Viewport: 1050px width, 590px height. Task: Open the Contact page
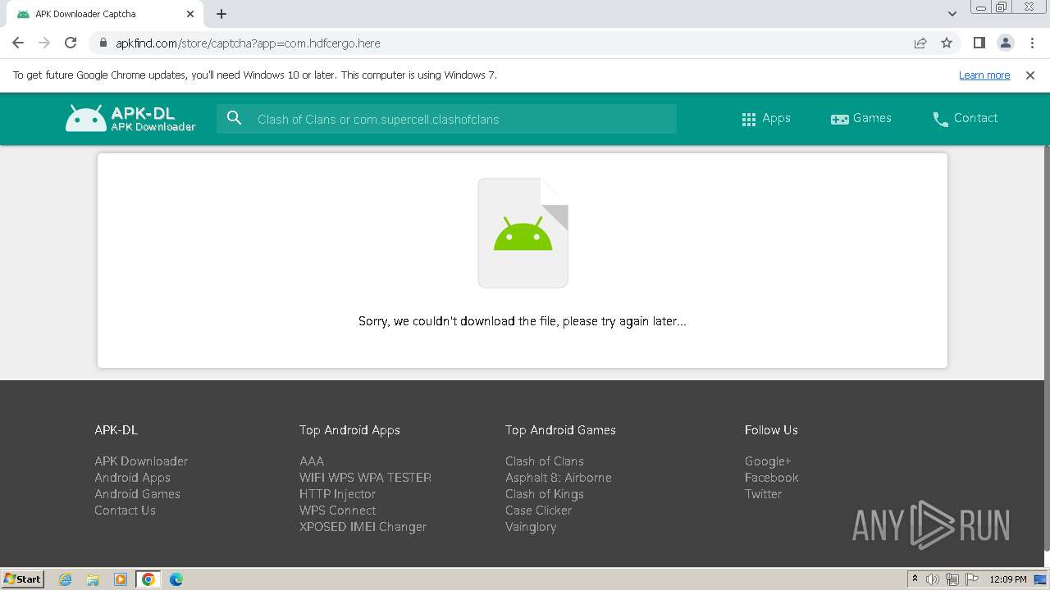pyautogui.click(x=965, y=118)
